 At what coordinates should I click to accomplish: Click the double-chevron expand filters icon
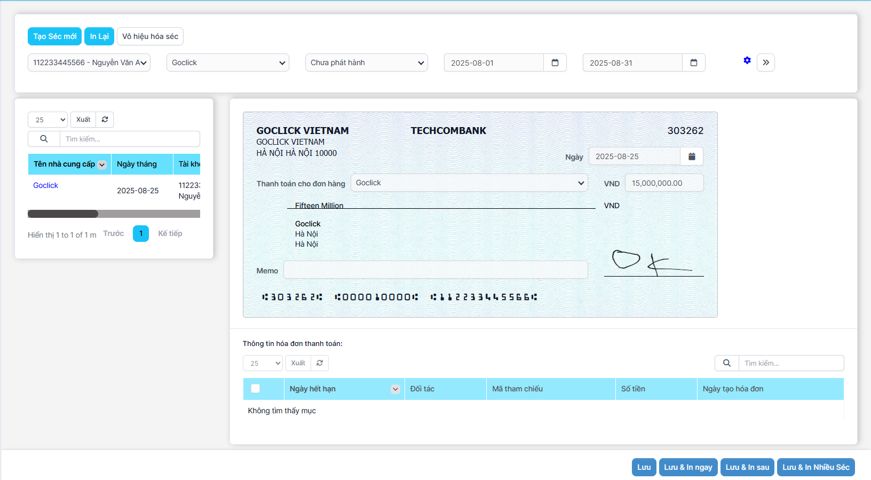coord(765,62)
